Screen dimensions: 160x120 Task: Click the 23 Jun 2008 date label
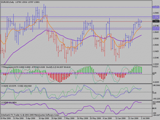point(133,118)
